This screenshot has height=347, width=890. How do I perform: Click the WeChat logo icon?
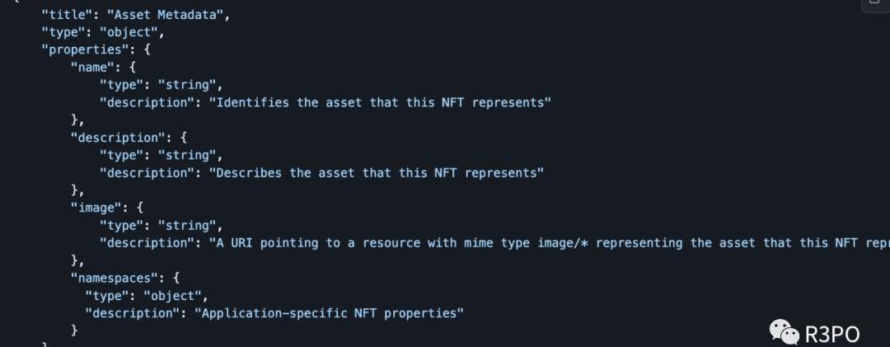pos(784,331)
